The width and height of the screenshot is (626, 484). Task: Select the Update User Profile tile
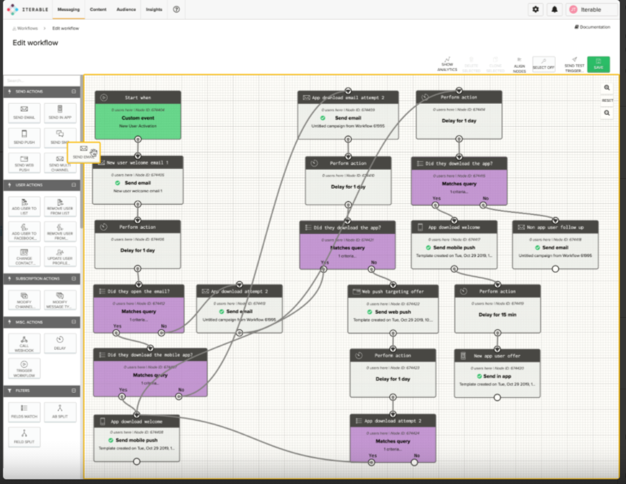tap(60, 256)
